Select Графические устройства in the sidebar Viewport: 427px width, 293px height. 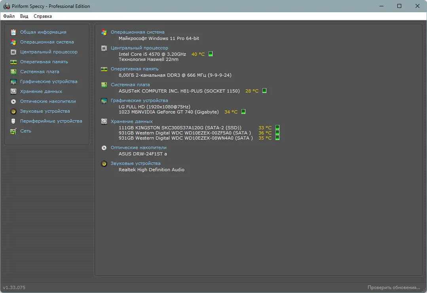coord(48,81)
